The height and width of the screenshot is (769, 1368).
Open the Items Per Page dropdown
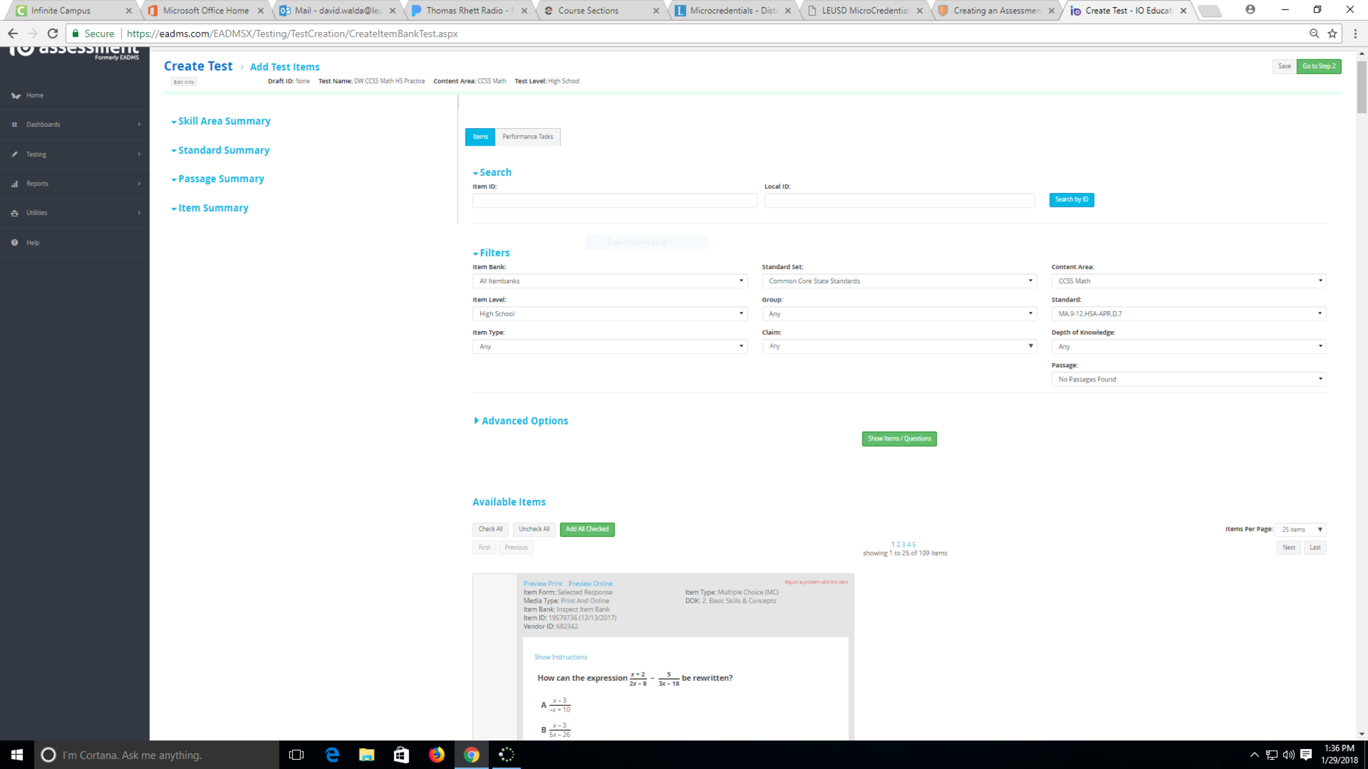click(x=1300, y=529)
